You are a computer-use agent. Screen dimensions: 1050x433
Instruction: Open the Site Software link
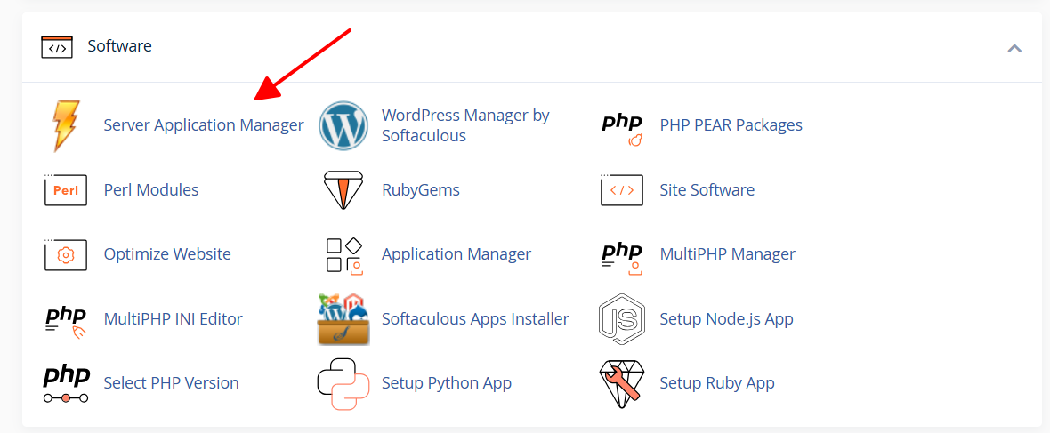(x=707, y=190)
